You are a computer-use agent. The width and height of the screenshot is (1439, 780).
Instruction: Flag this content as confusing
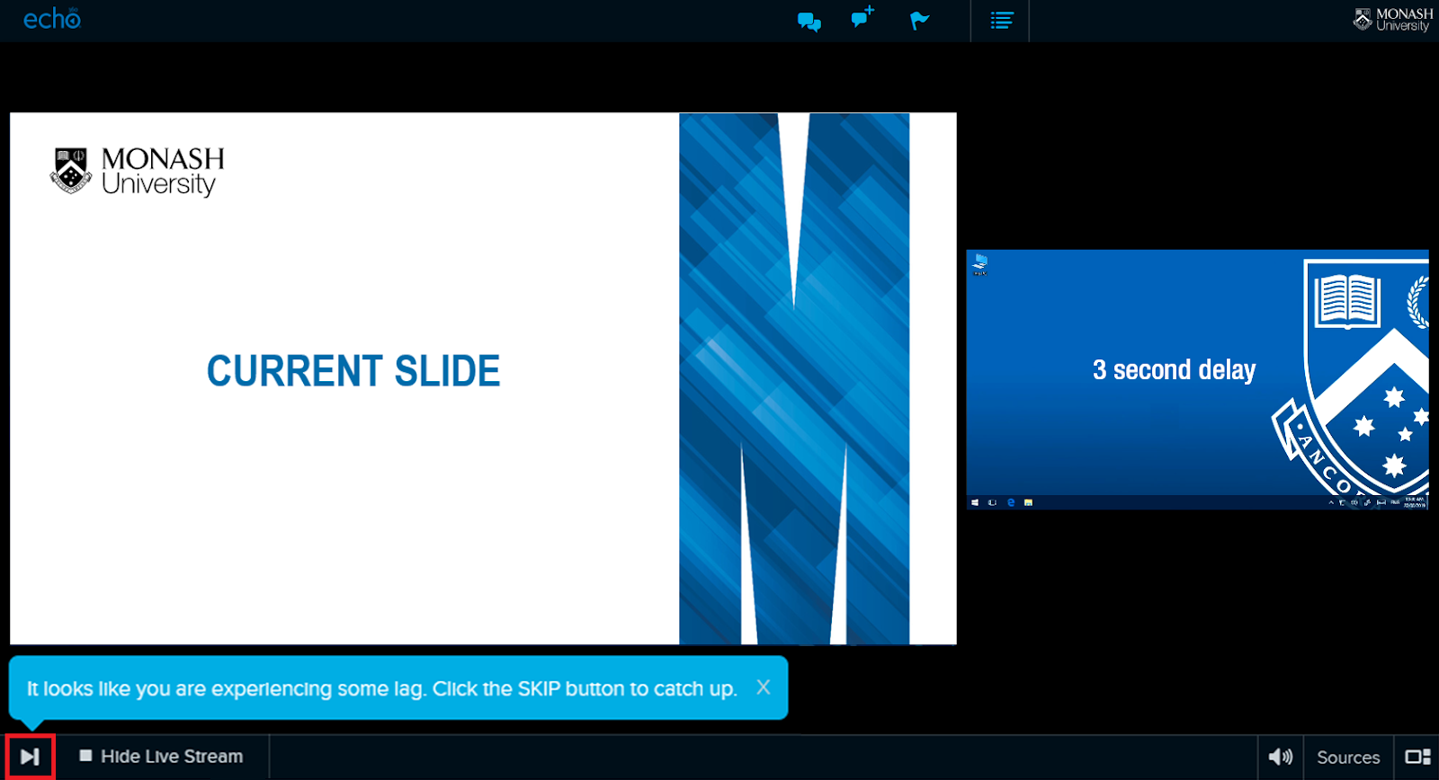919,21
